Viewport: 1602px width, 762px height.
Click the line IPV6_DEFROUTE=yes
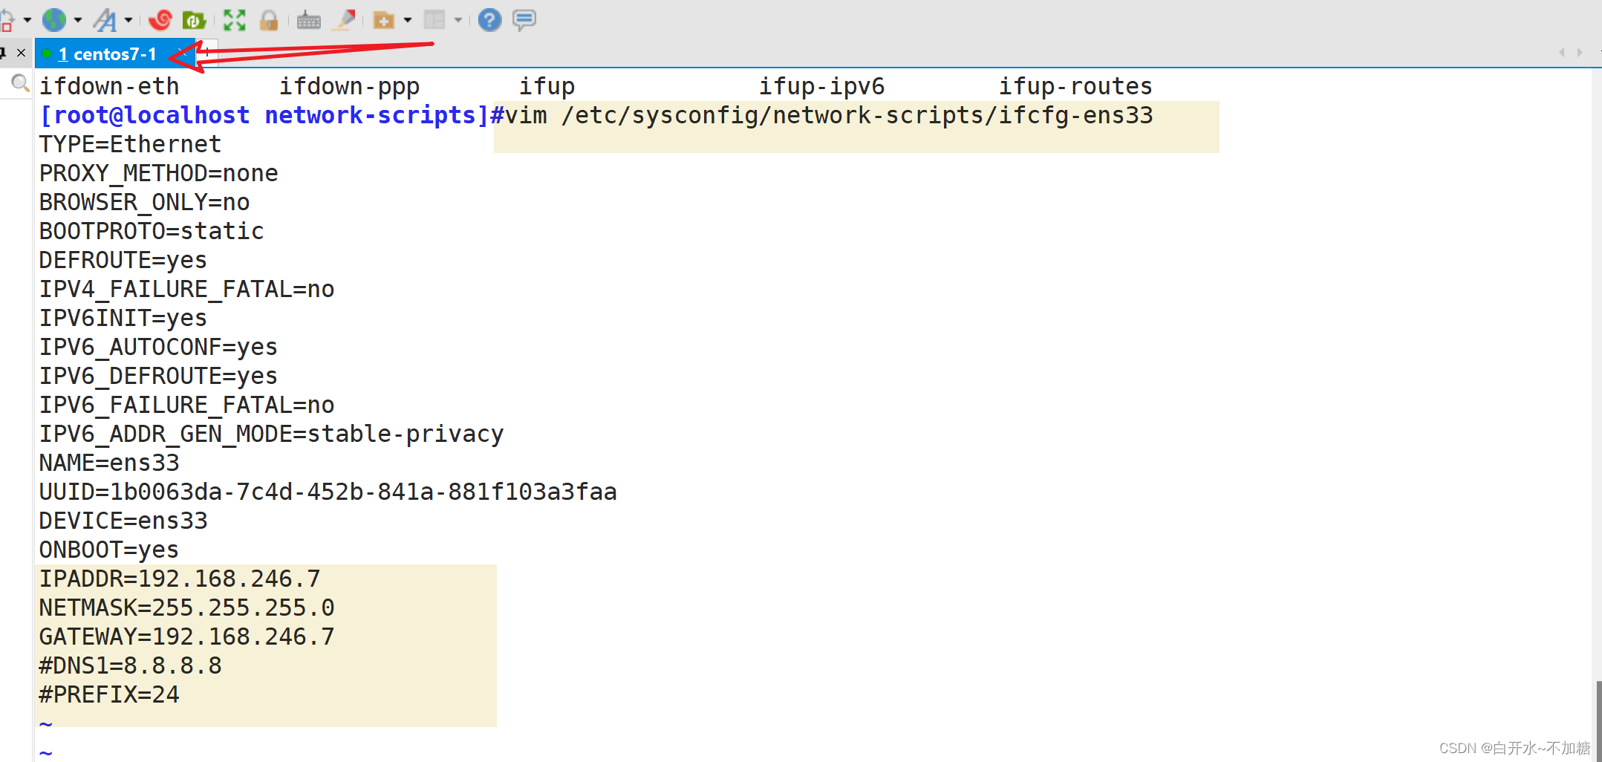(x=159, y=376)
